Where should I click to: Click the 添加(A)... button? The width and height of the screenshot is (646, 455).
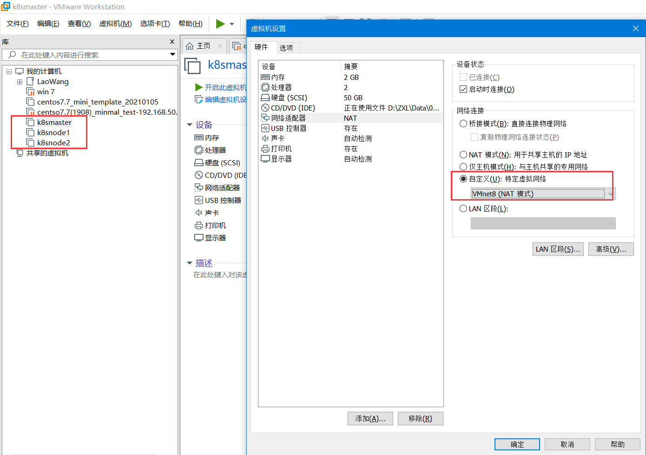[x=370, y=418]
